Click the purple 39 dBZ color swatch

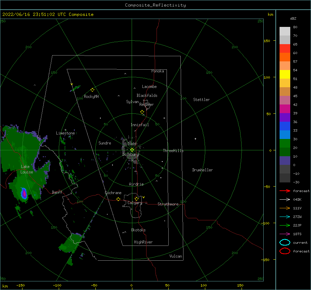coord(285,118)
